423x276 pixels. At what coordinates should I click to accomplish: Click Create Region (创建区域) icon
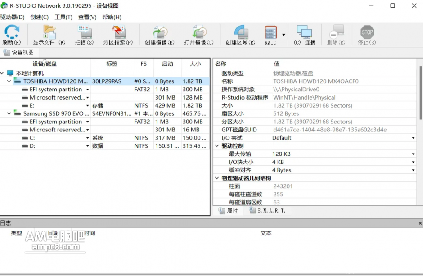coord(241,35)
